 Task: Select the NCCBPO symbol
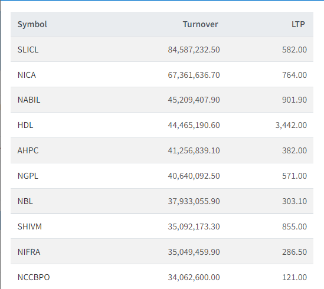pos(34,277)
